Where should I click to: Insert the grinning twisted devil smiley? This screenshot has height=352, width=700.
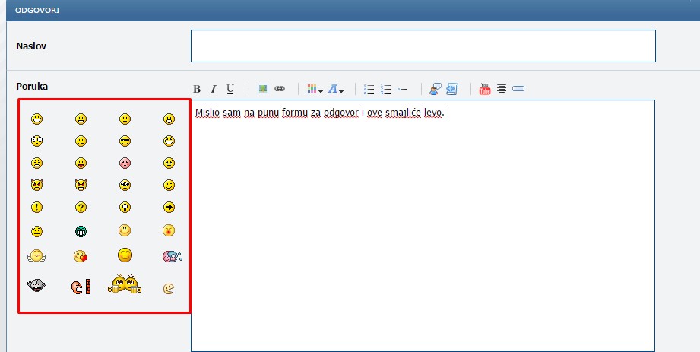[81, 185]
